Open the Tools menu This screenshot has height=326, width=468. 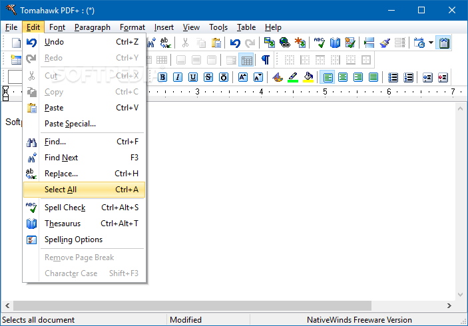[218, 27]
